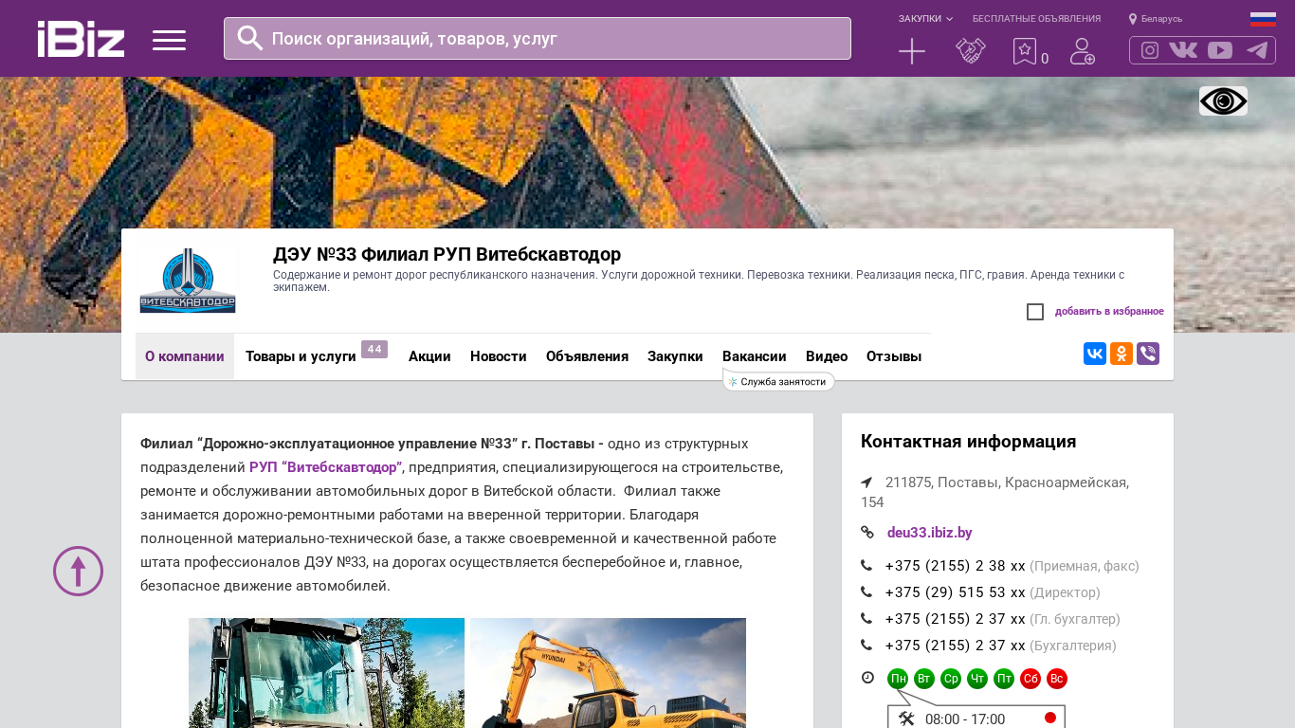The height and width of the screenshot is (728, 1295).
Task: Open iBiz VK page in header
Action: 1183,50
